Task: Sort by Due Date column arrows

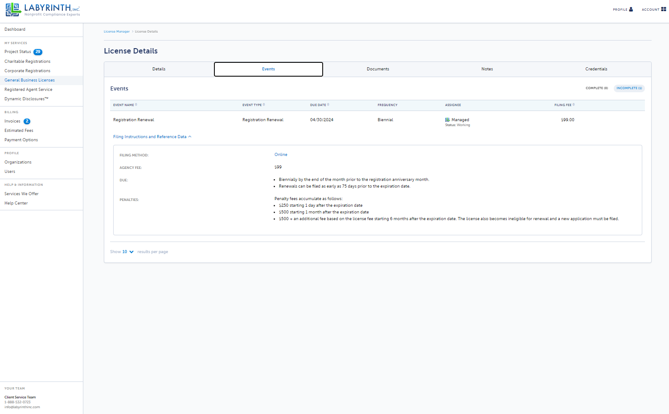Action: click(x=328, y=105)
